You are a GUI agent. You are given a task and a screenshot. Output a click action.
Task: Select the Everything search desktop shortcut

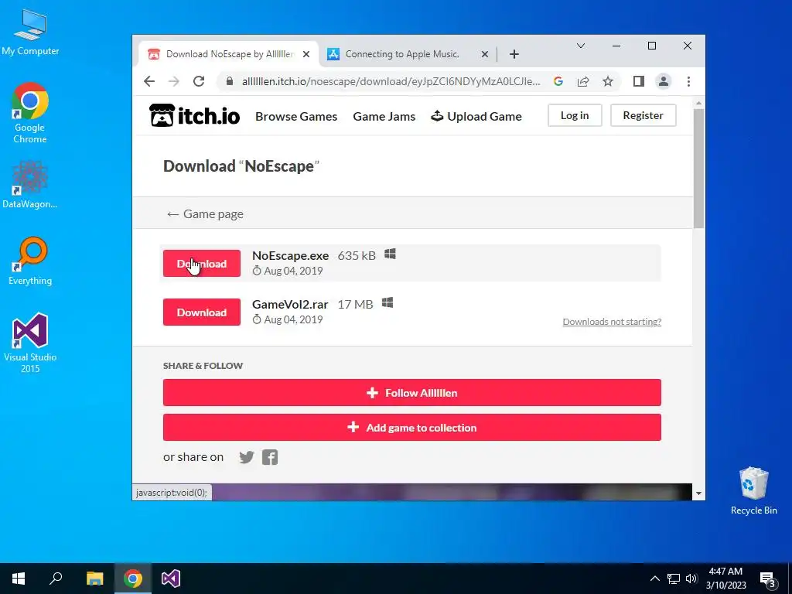pyautogui.click(x=30, y=261)
